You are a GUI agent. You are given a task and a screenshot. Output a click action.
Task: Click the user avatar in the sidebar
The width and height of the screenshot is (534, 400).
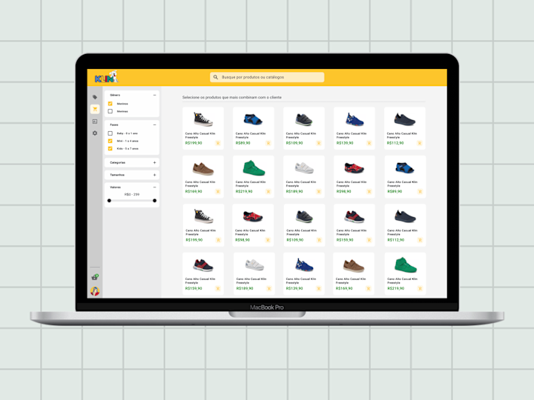point(95,291)
